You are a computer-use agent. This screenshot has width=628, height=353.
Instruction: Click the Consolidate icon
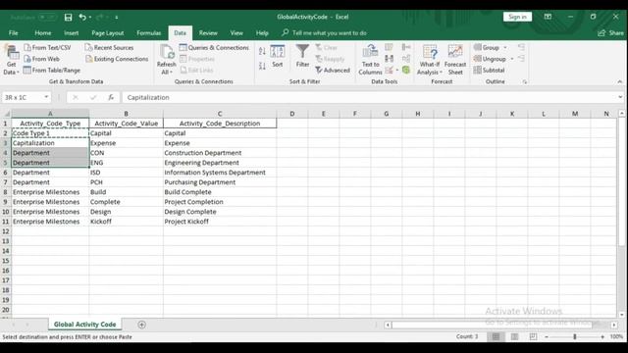[406, 47]
